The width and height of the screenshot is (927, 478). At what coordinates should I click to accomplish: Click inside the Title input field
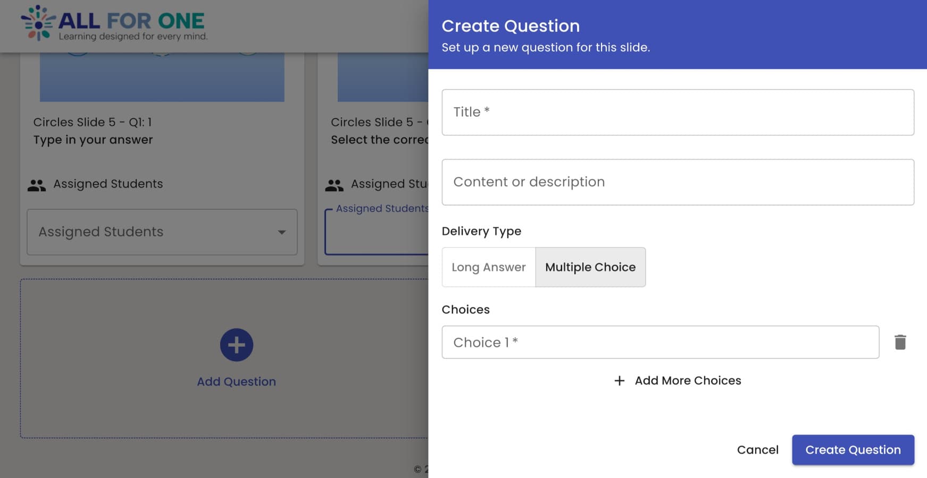click(677, 112)
